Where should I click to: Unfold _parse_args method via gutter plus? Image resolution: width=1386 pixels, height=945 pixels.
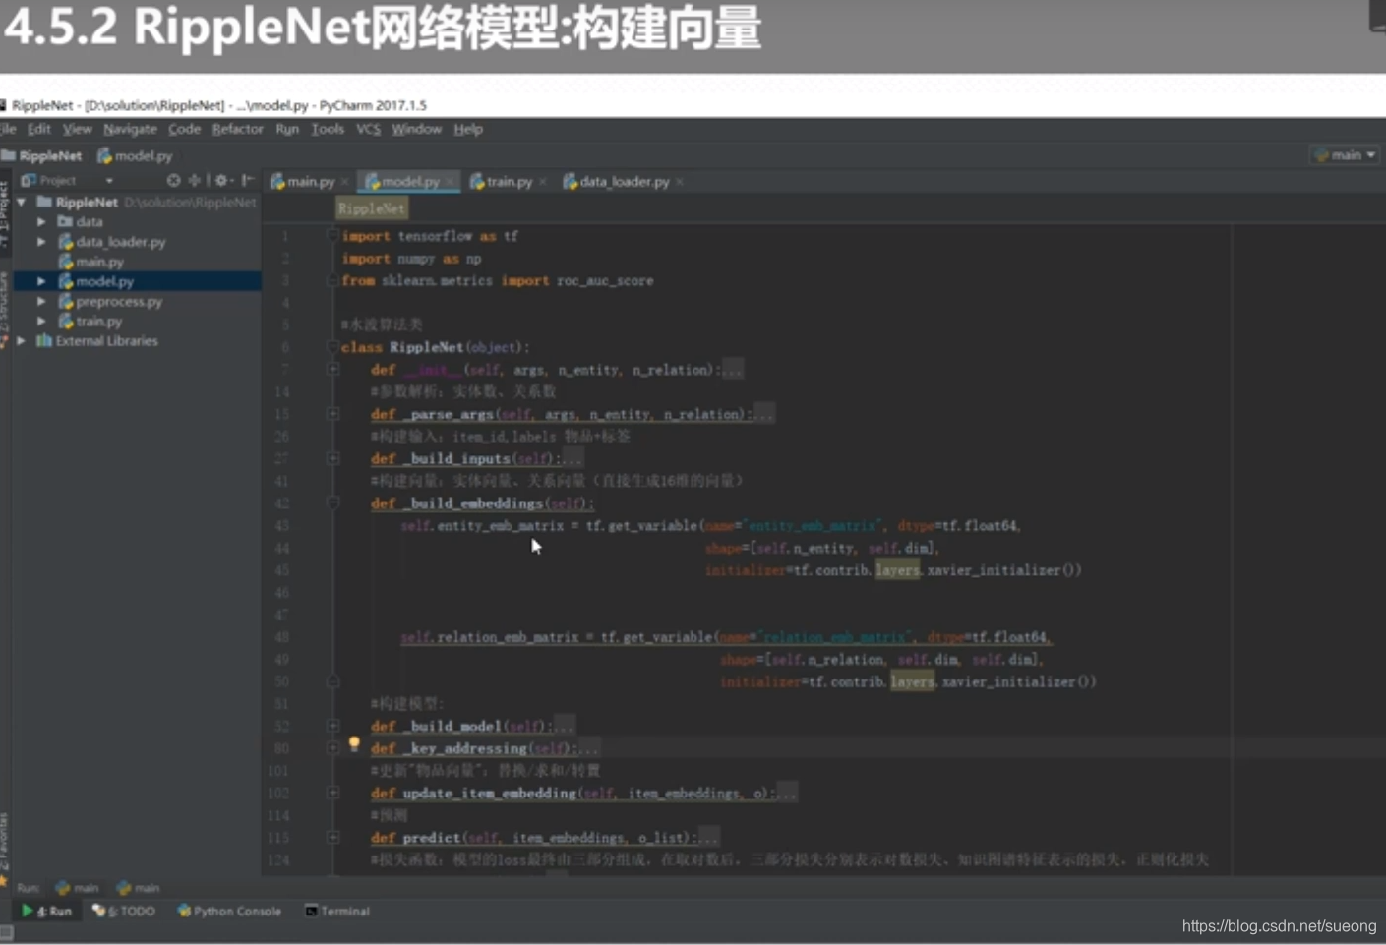(x=333, y=414)
